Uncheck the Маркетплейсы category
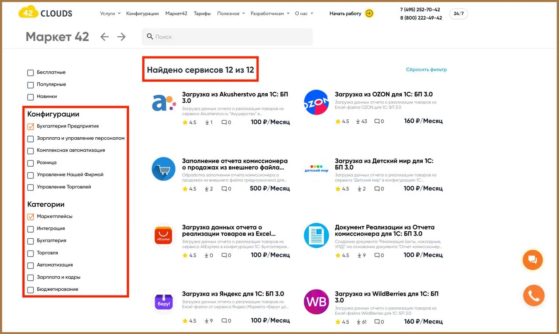Image resolution: width=559 pixels, height=334 pixels. [31, 217]
